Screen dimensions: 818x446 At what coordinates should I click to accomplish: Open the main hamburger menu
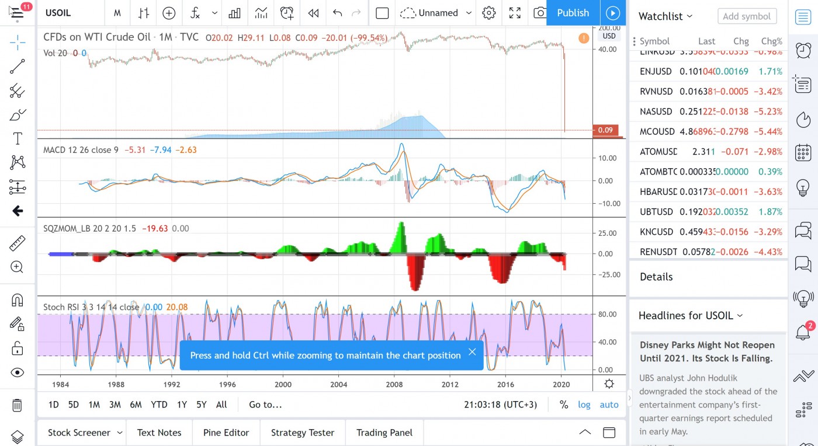click(17, 12)
